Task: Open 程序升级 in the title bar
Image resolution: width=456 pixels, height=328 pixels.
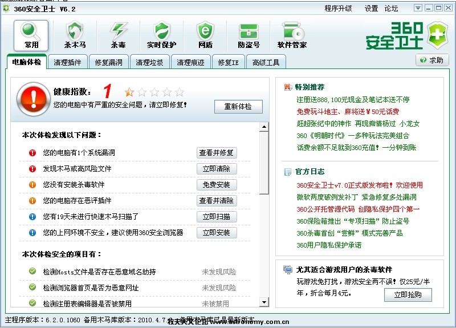Action: click(338, 9)
